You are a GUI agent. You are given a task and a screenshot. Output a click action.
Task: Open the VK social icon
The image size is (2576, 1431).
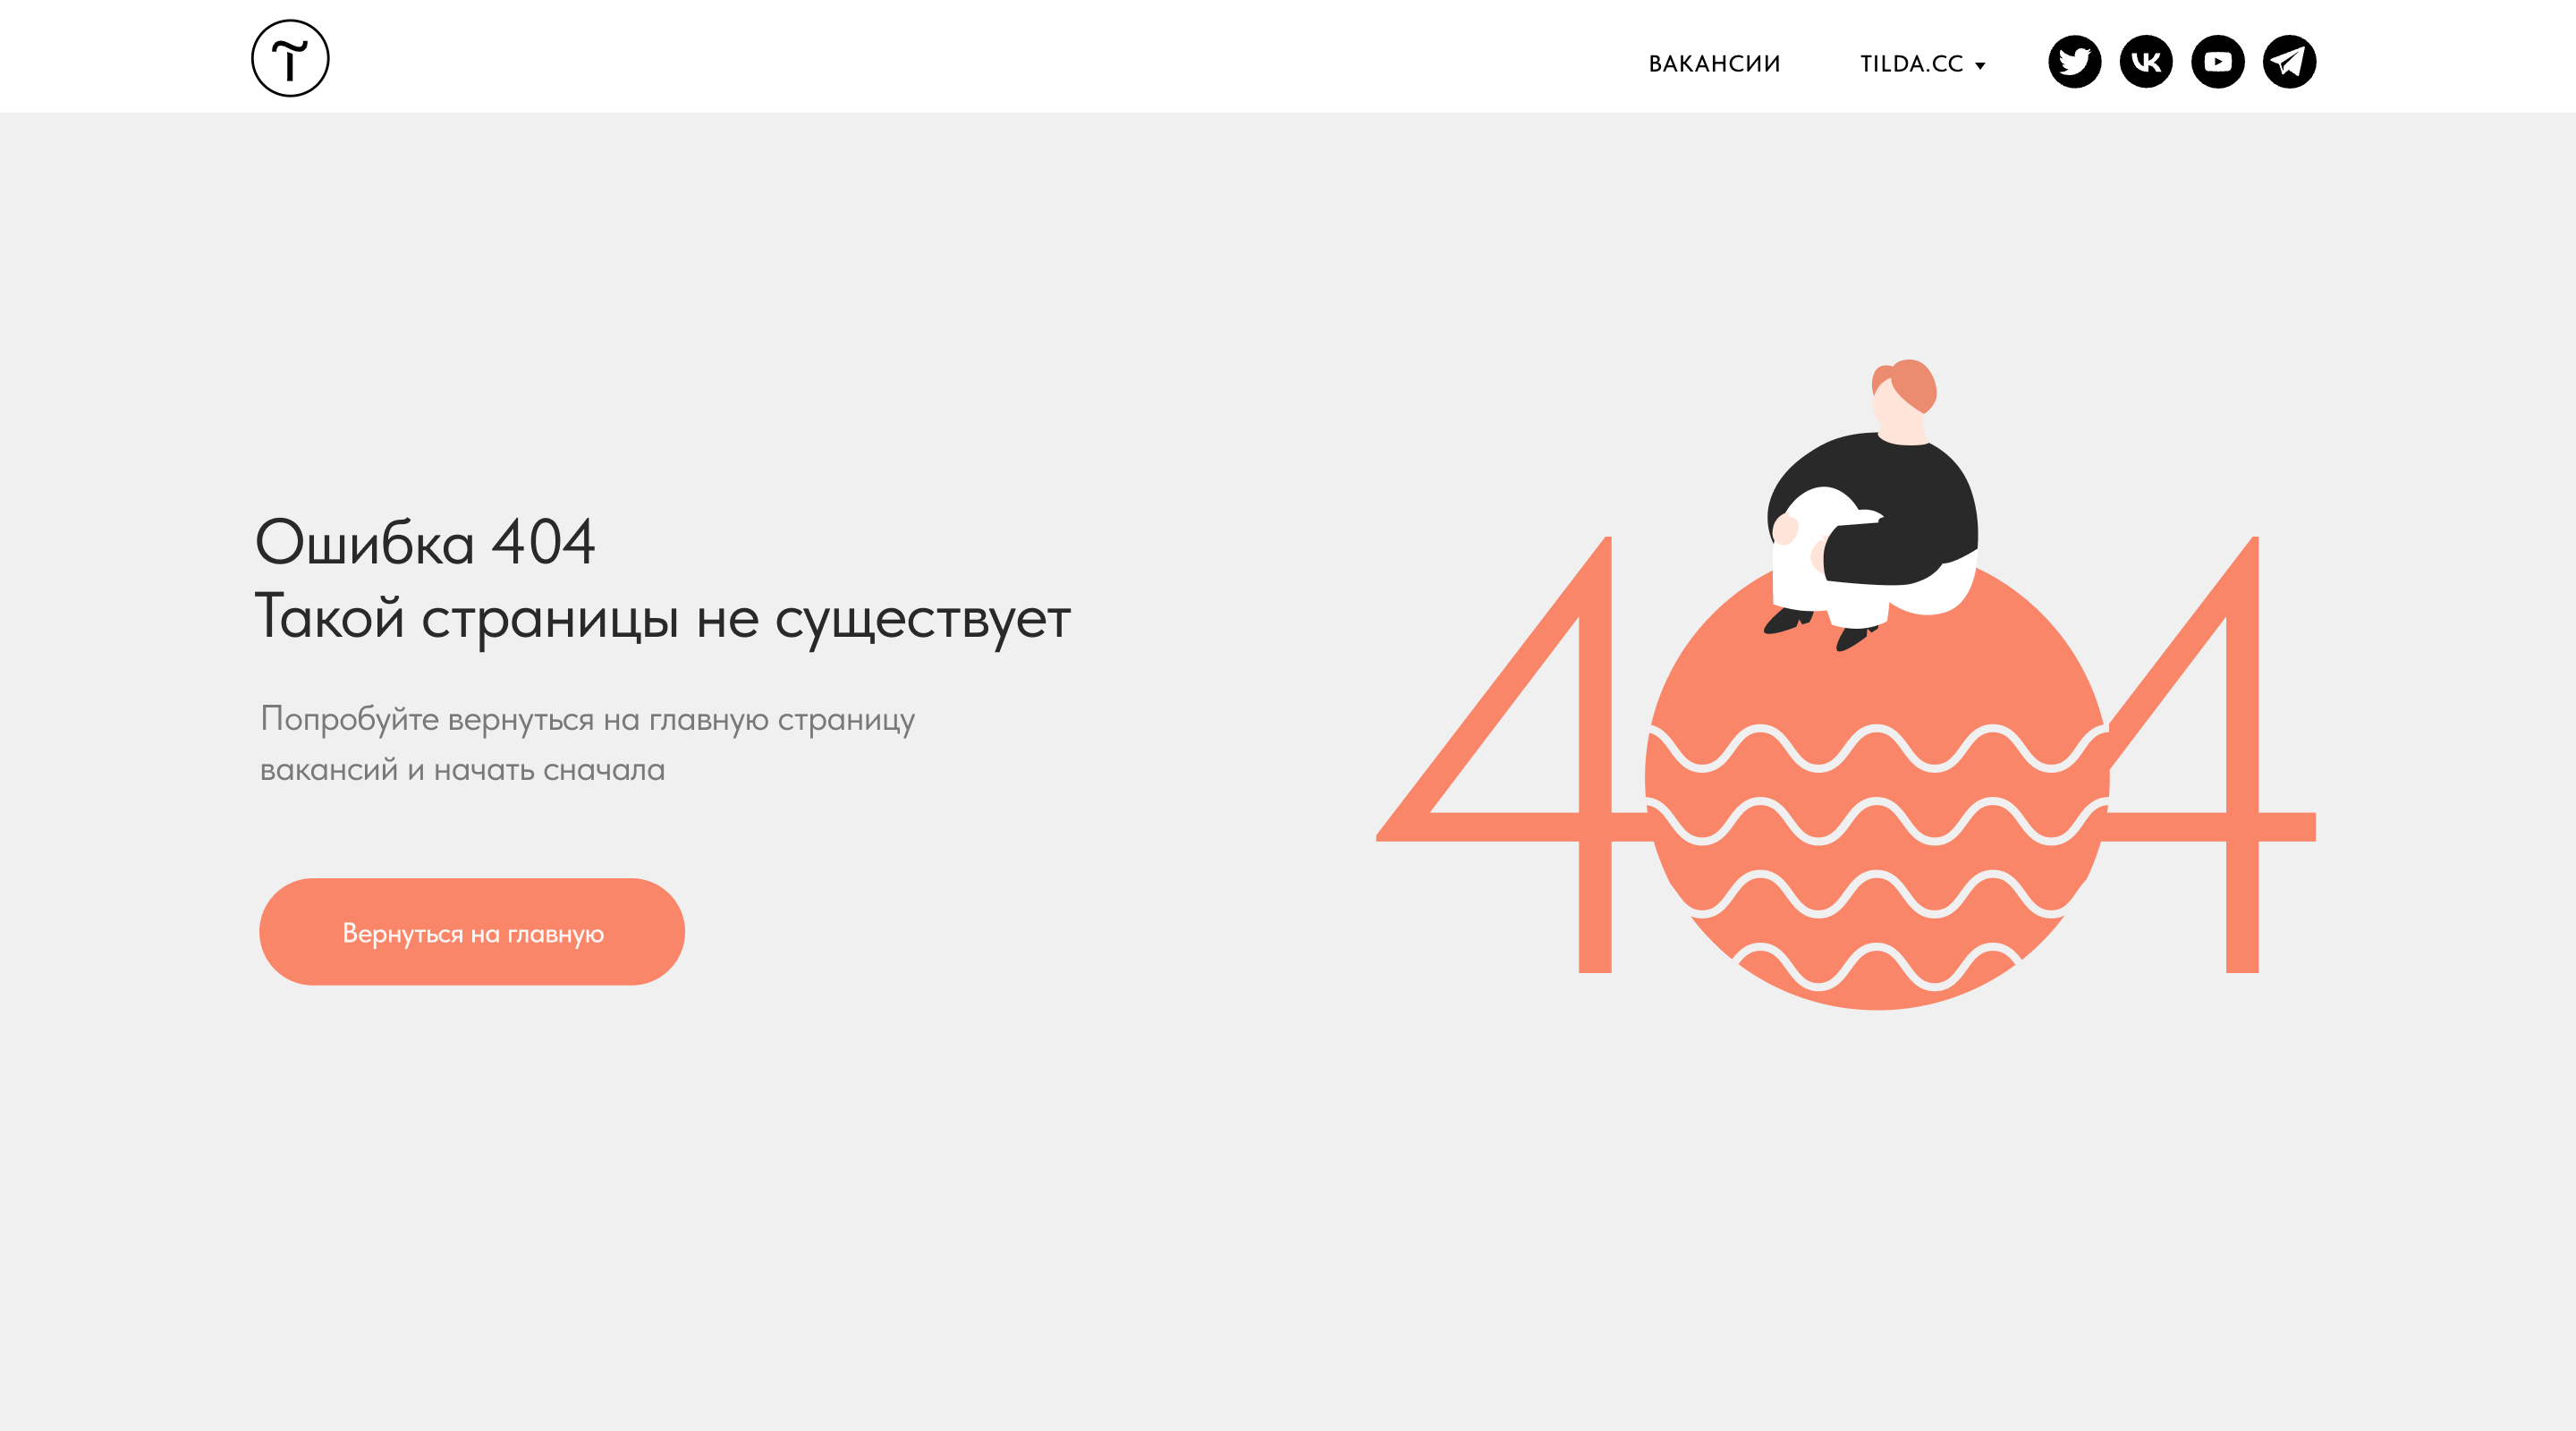pos(2146,62)
